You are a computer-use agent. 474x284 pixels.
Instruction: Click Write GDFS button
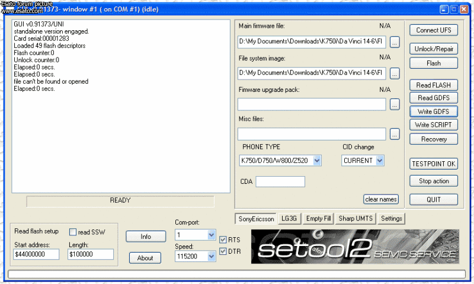pos(434,111)
